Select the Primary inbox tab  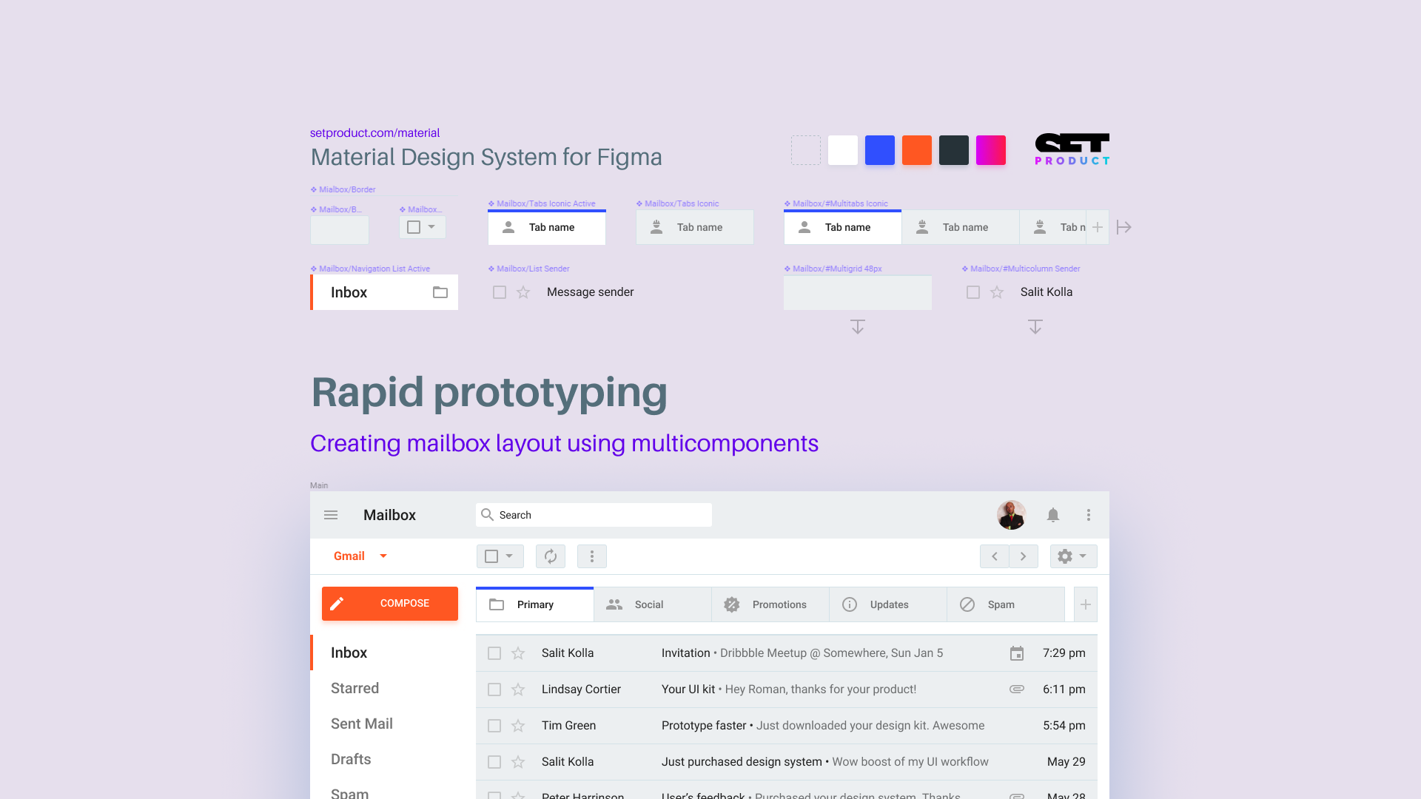point(534,604)
